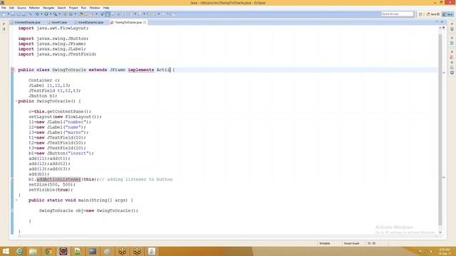
Task: Switch to the Java EE perspective
Action: pyautogui.click(x=432, y=14)
